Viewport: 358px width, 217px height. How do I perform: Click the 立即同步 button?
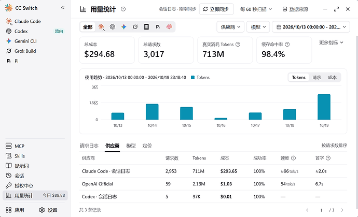click(x=216, y=9)
